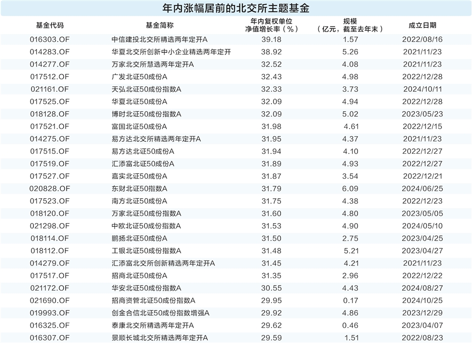Select fund code 017527.OF

click(49, 176)
